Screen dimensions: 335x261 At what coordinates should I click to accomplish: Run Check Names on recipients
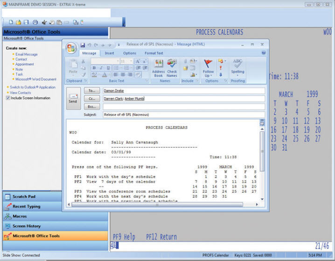coord(172,68)
